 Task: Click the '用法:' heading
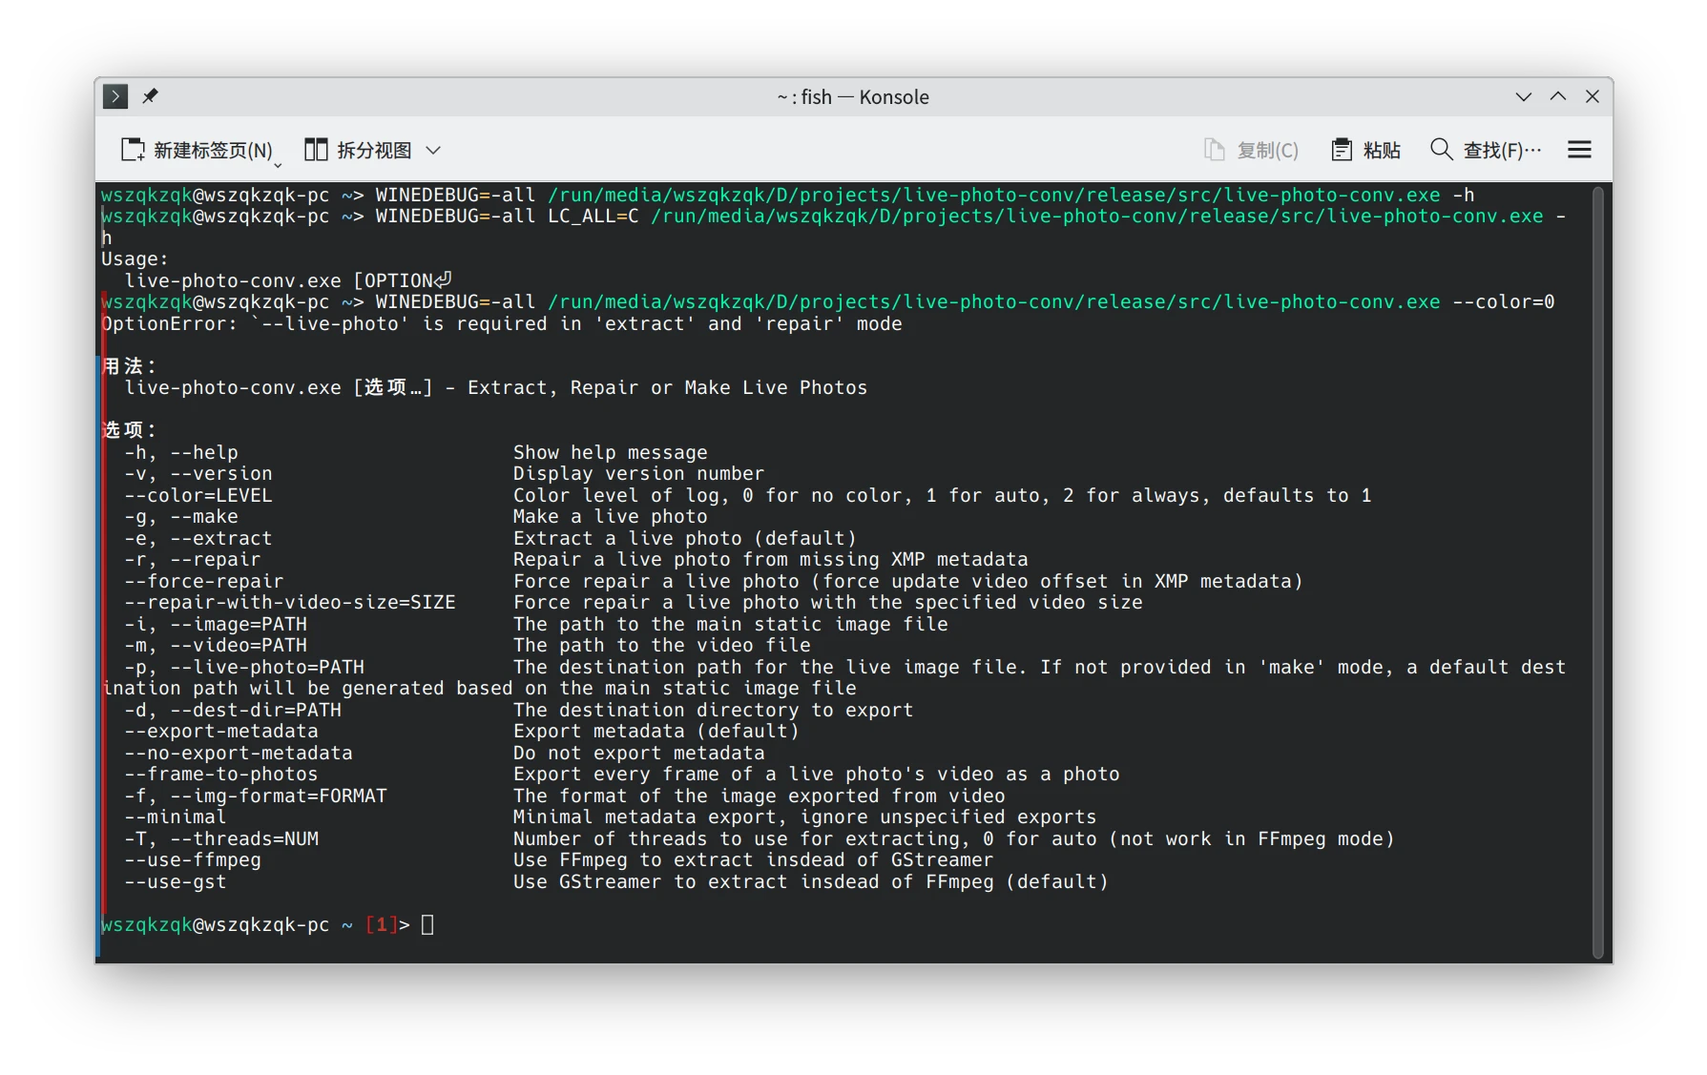(129, 366)
